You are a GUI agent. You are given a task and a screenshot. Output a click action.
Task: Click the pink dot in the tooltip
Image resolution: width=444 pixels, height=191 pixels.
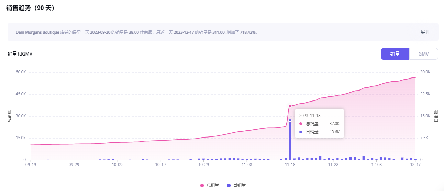point(301,123)
